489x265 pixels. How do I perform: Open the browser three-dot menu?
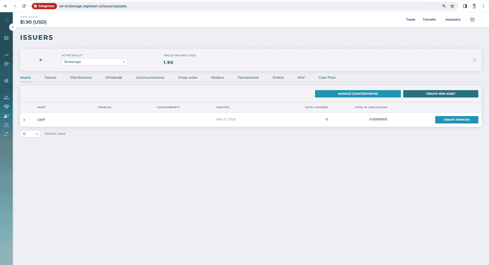[483, 6]
